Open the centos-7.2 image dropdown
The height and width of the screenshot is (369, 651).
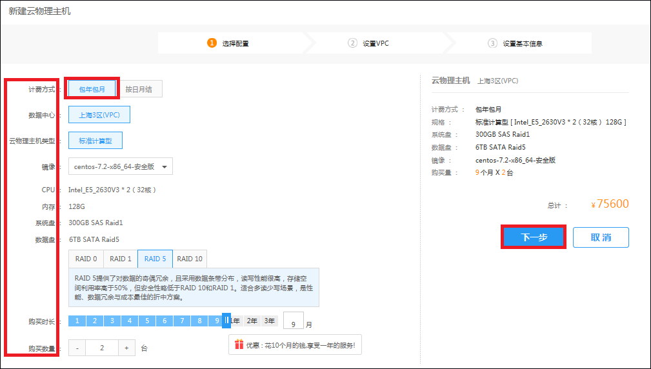pos(120,166)
